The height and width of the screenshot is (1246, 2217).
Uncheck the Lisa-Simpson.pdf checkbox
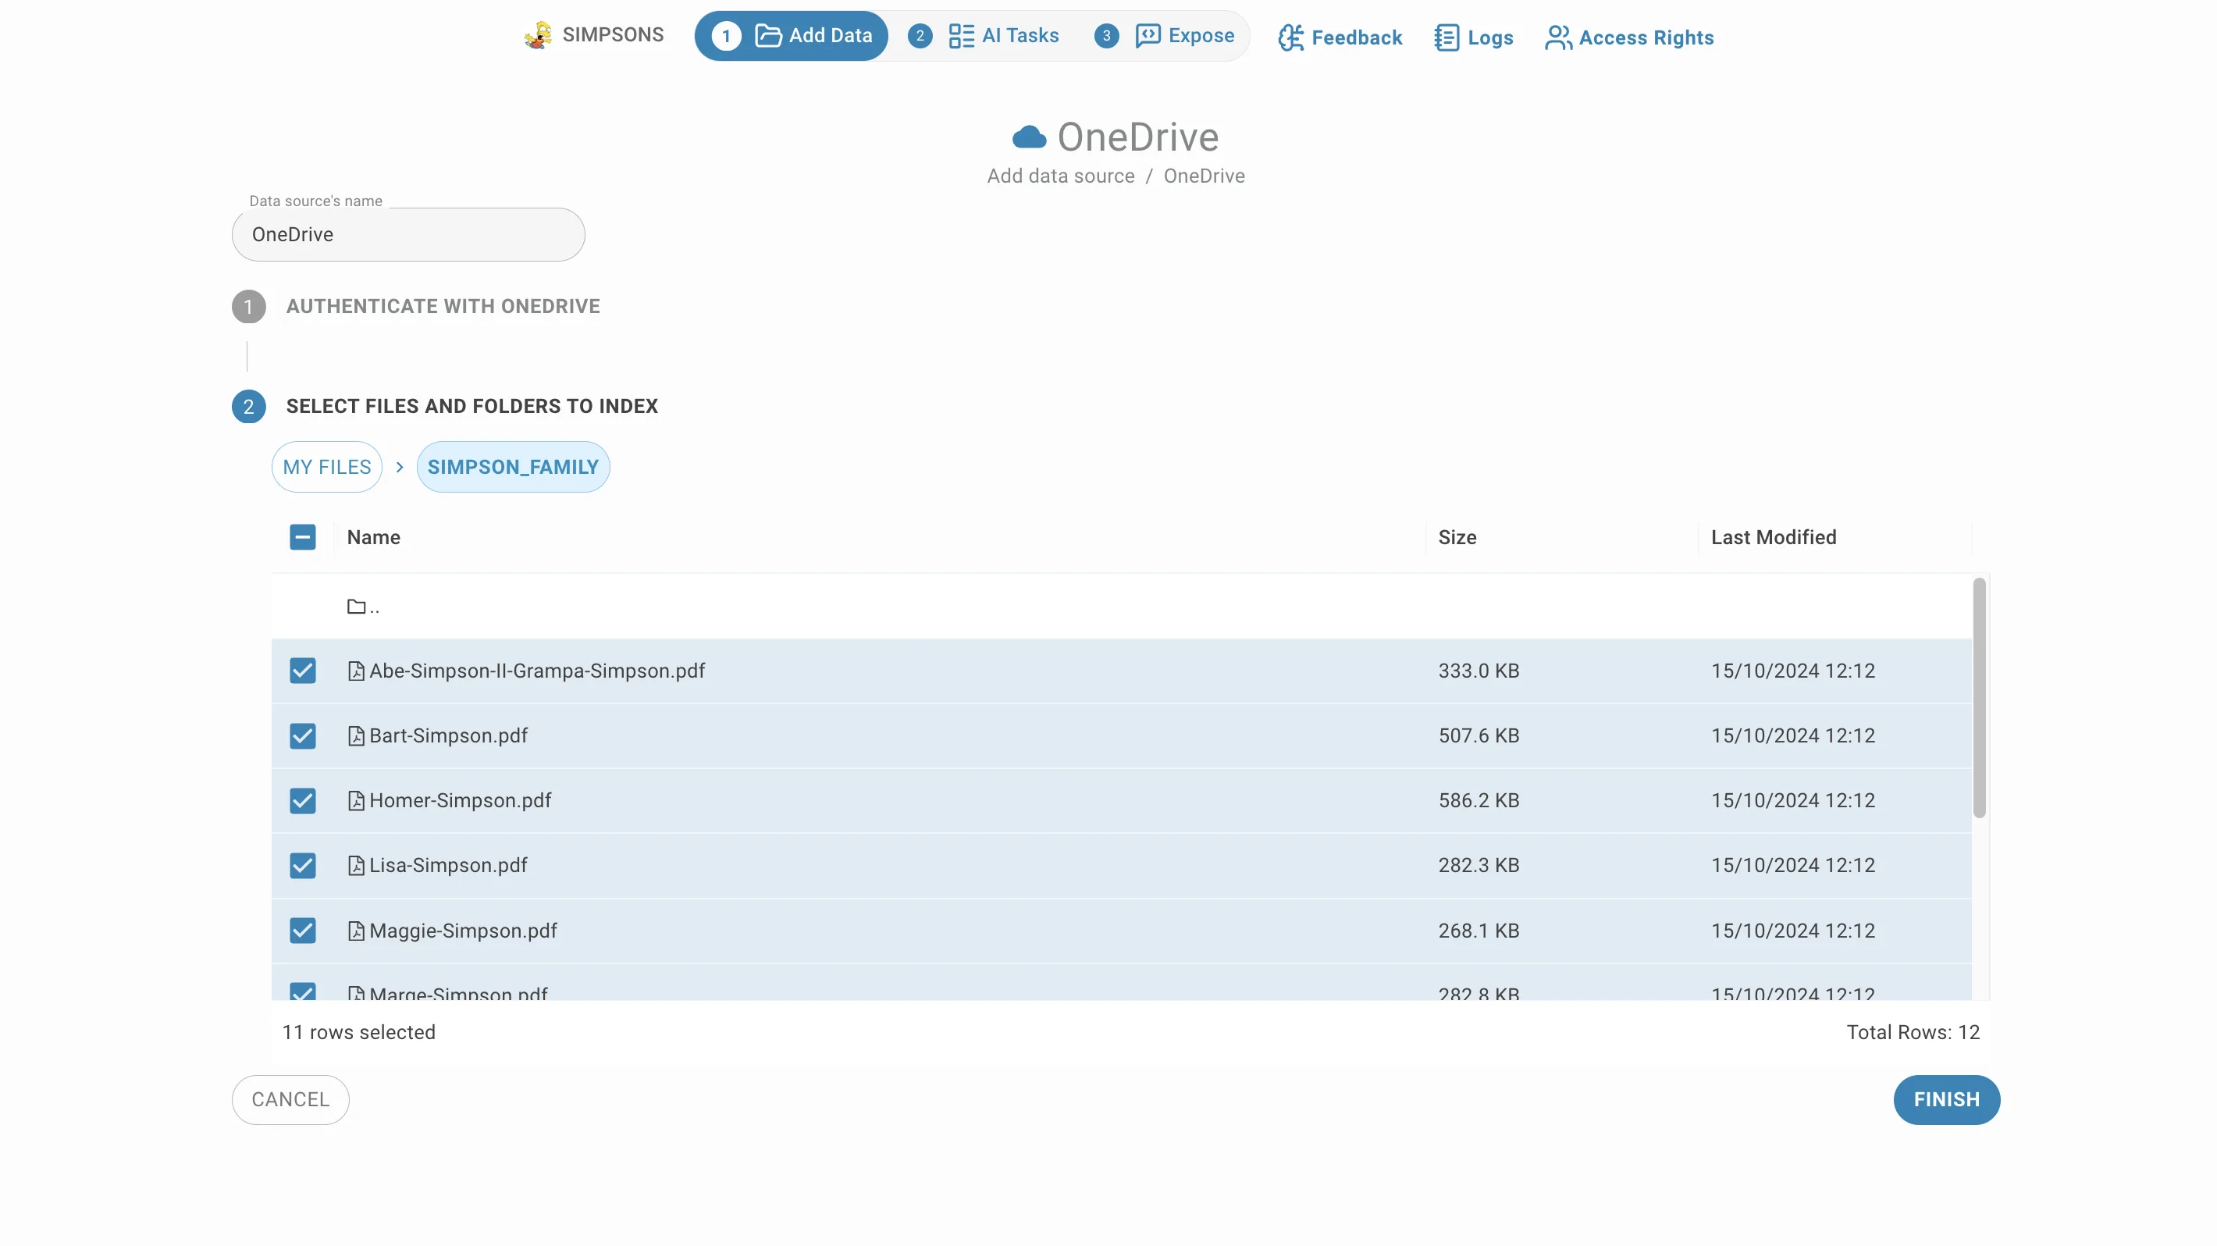pos(303,866)
